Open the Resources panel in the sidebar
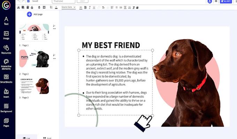The height and width of the screenshot is (139, 237). [6, 50]
